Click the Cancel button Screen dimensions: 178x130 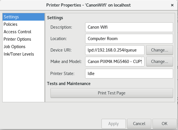[x=139, y=124]
